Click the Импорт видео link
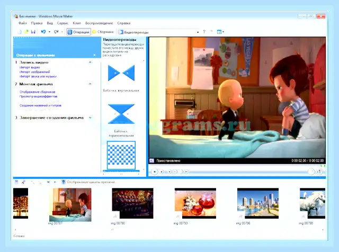The height and width of the screenshot is (252, 339). [30, 67]
